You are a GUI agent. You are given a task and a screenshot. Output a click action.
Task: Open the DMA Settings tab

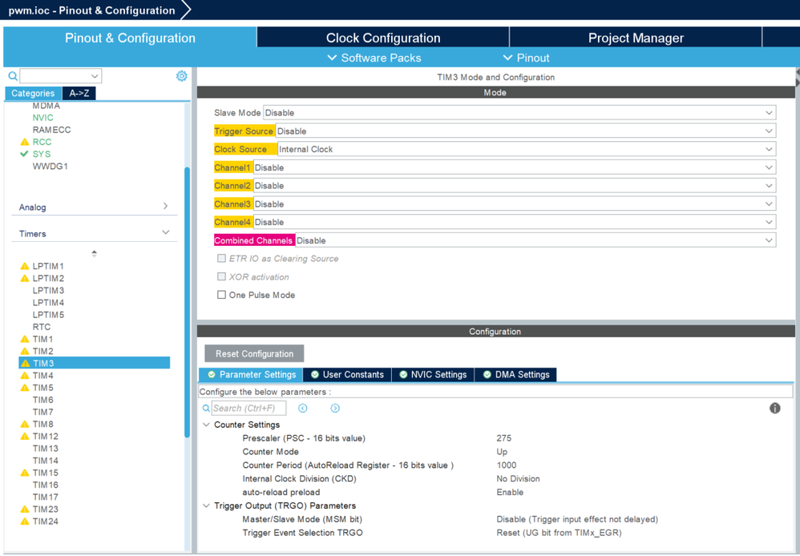[x=515, y=374]
